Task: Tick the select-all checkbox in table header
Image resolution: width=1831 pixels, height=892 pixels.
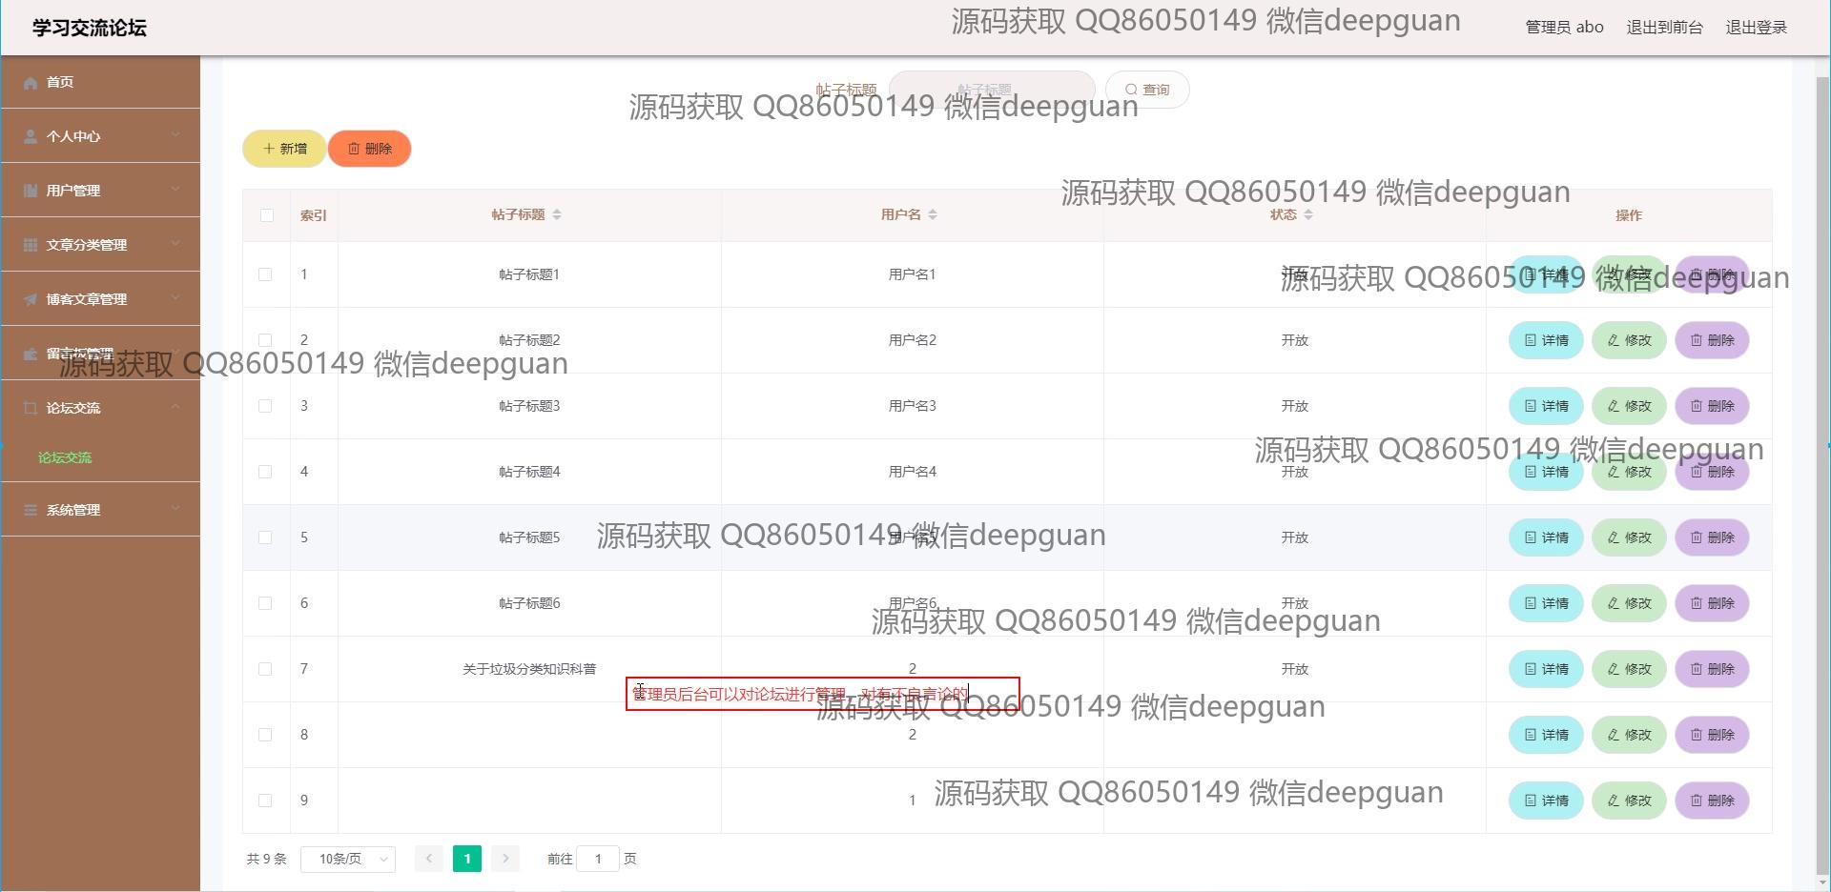Action: pyautogui.click(x=266, y=215)
